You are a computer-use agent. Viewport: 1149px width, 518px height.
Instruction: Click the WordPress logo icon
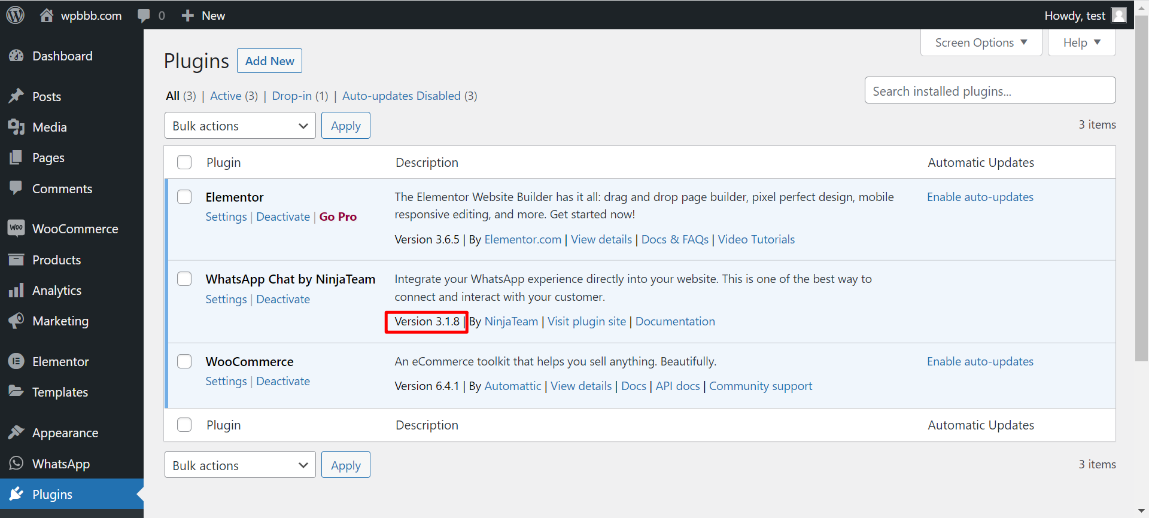coord(16,15)
